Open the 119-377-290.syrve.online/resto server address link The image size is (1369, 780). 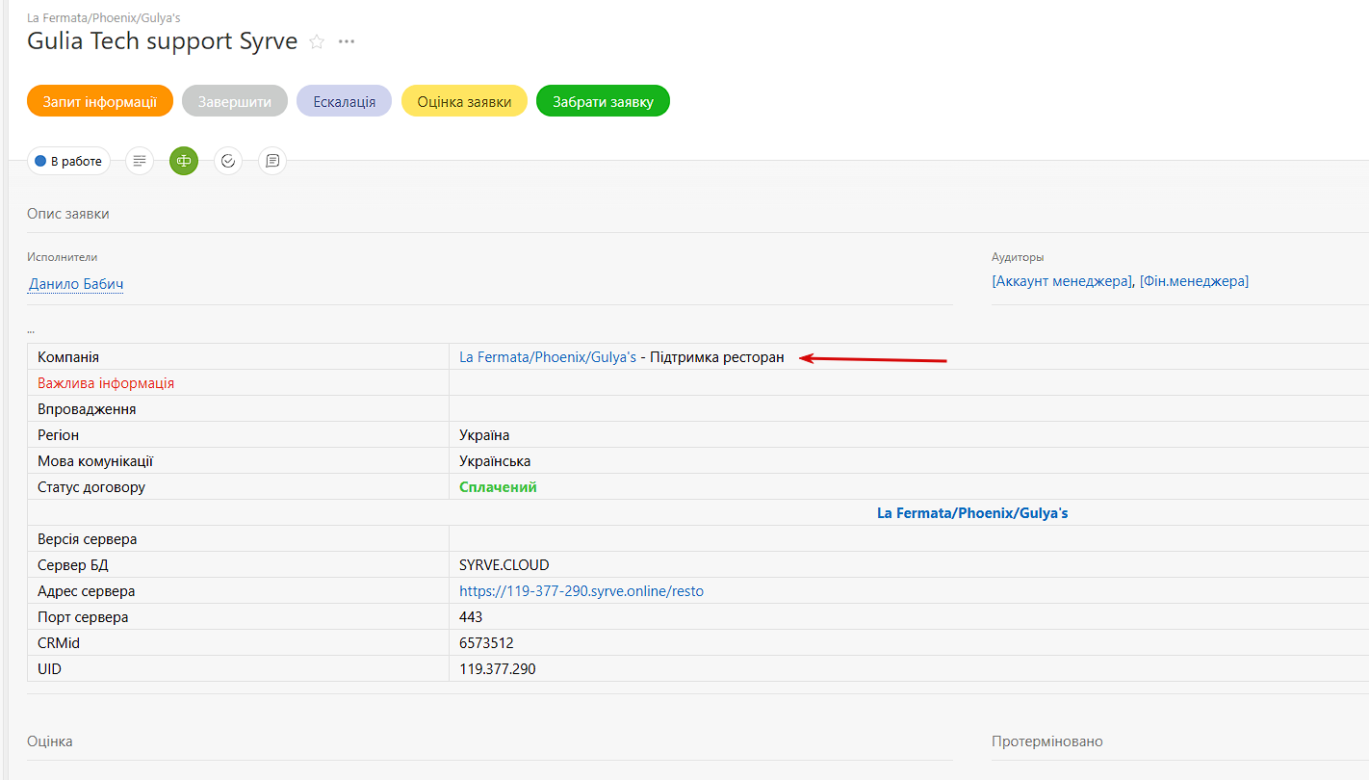click(x=581, y=591)
